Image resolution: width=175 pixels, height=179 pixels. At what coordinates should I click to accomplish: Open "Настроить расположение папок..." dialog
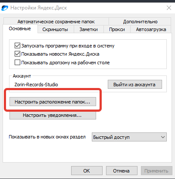53,102
